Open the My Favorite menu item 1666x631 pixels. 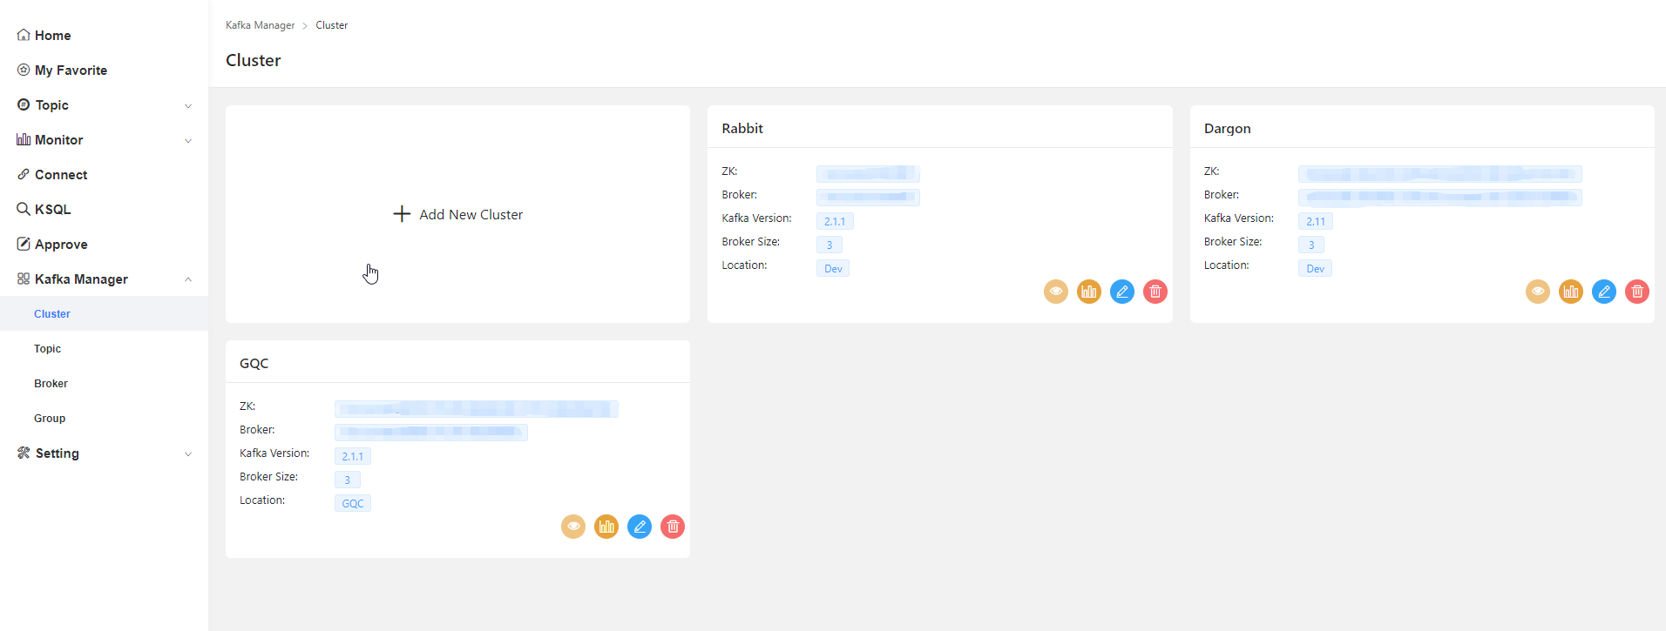coord(105,70)
